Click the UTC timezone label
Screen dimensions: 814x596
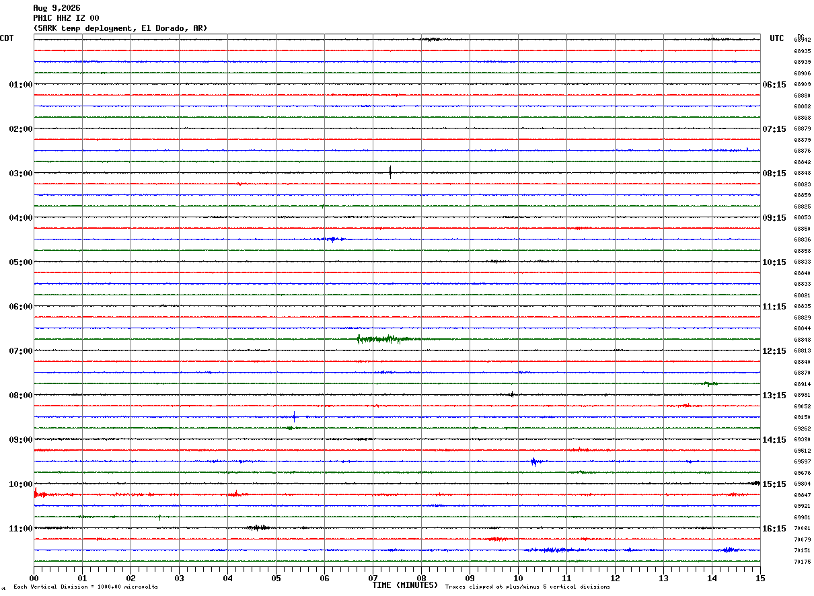click(777, 38)
